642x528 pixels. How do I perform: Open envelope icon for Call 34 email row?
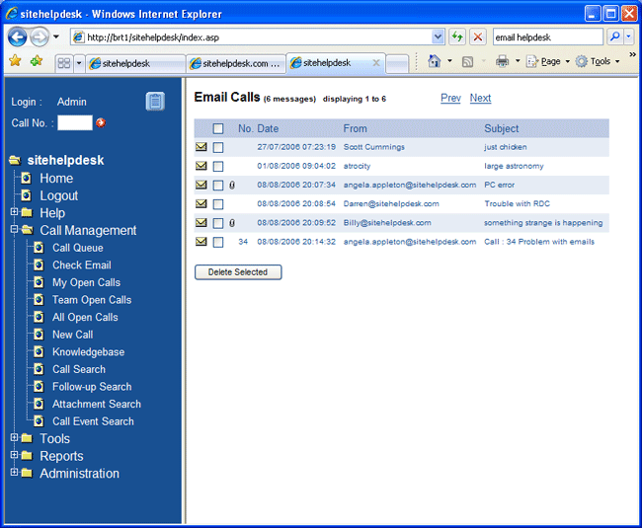tap(201, 242)
